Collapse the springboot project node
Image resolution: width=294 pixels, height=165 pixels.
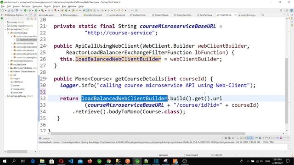(x=6, y=29)
